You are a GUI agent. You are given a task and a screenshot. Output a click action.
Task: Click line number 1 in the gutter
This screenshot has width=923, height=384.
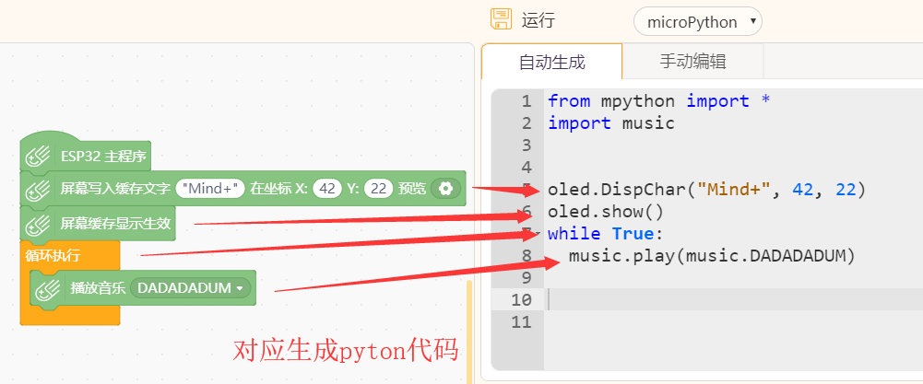coord(526,101)
